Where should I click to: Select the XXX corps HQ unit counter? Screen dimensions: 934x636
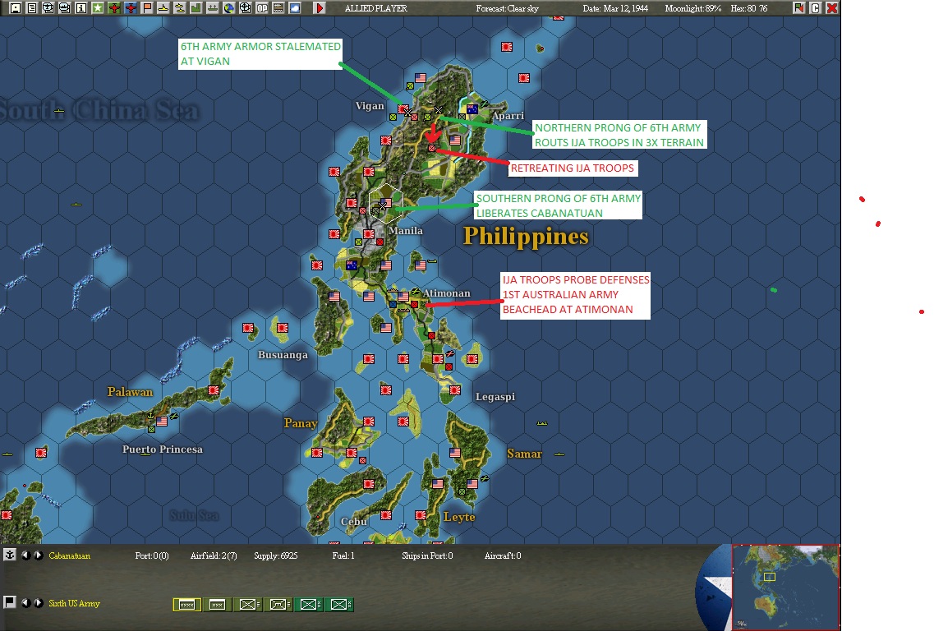click(x=218, y=605)
